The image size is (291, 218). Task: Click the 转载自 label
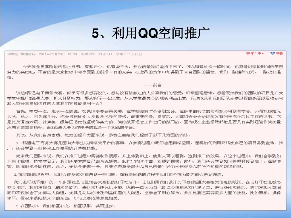click(x=13, y=54)
